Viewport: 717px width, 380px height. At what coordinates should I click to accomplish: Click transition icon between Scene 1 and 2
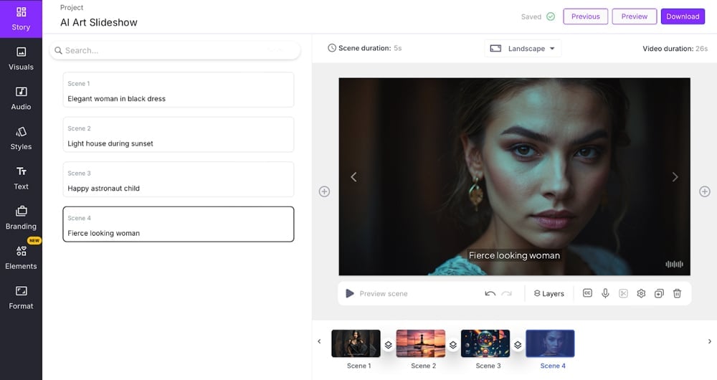pyautogui.click(x=388, y=345)
